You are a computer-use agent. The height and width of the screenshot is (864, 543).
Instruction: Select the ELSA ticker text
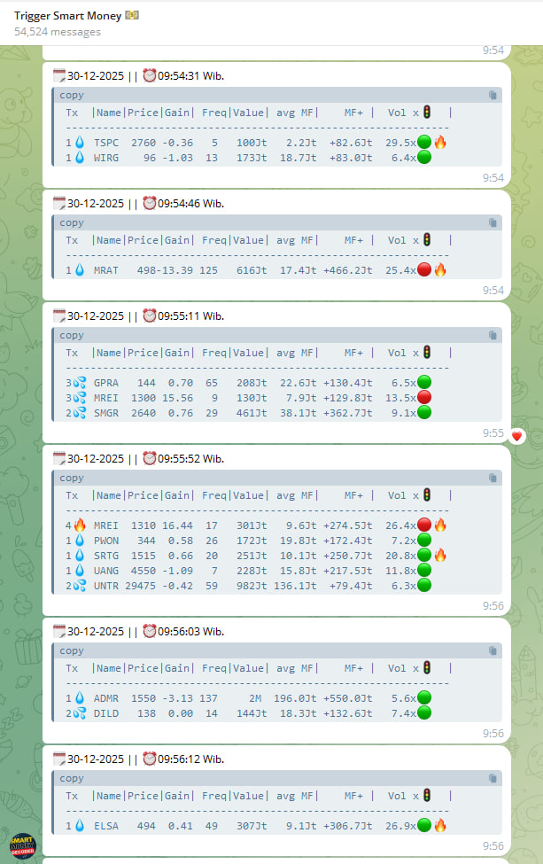[x=106, y=826]
